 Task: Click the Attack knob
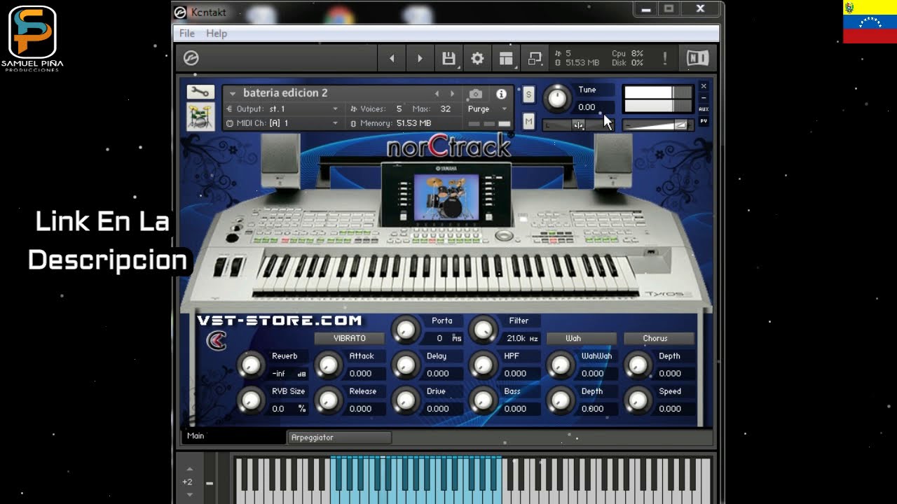click(328, 365)
